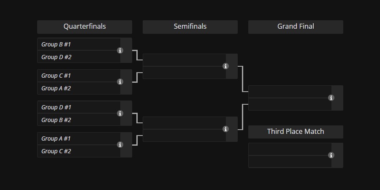Open info for Group D #1 vs Group B #2 match
380x190 pixels.
pyautogui.click(x=120, y=114)
